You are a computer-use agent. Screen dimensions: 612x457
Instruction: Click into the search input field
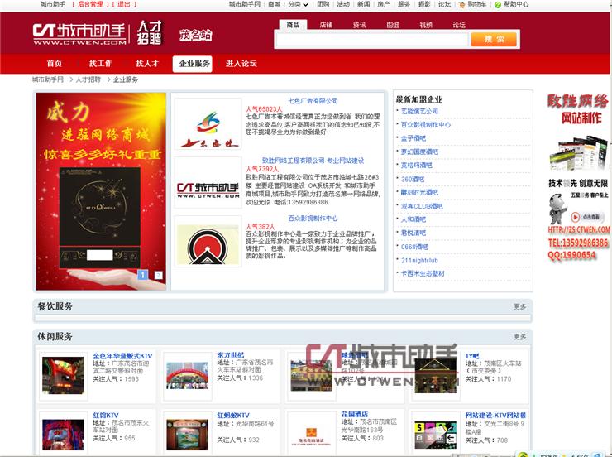372,40
